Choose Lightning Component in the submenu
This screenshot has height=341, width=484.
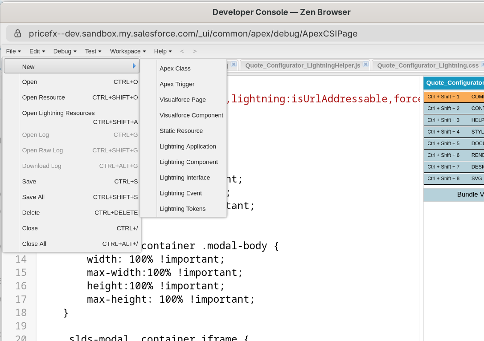click(189, 162)
